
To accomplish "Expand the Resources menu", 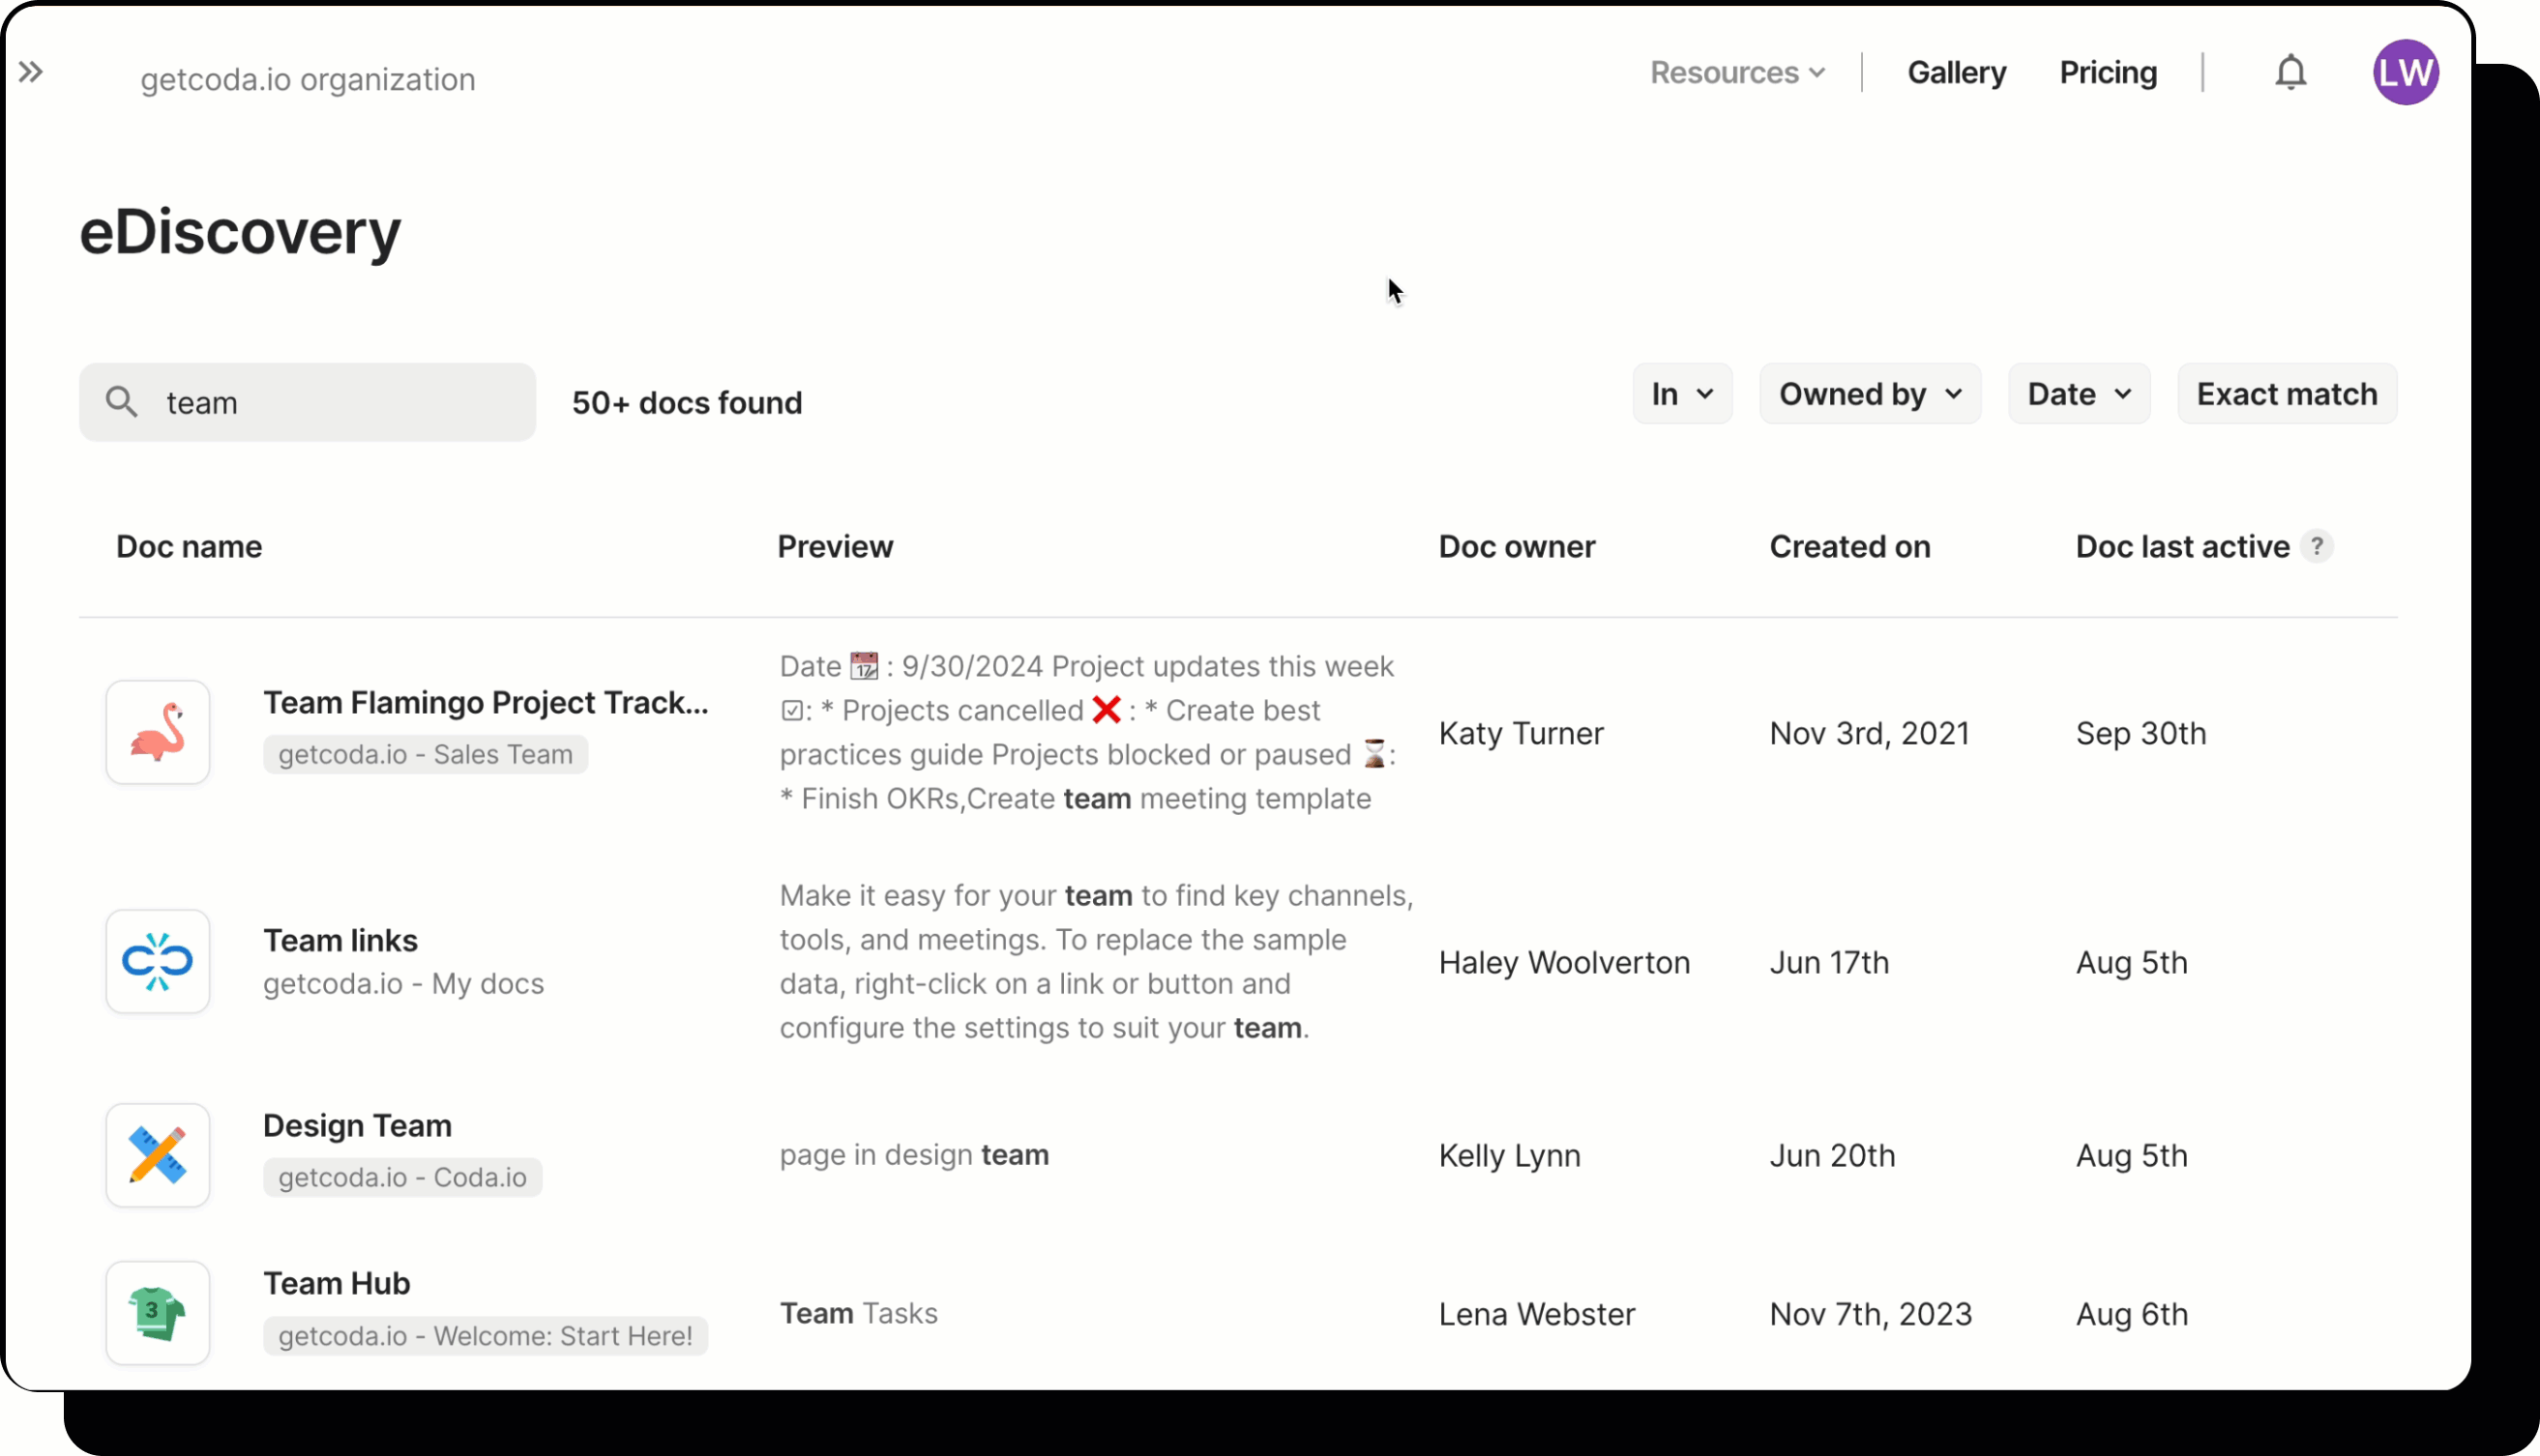I will coord(1736,73).
